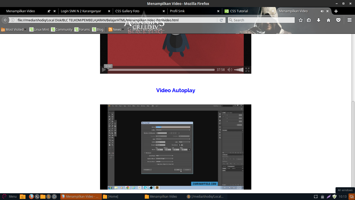Go to the Firefox home page
The image size is (355, 200).
[x=328, y=20]
